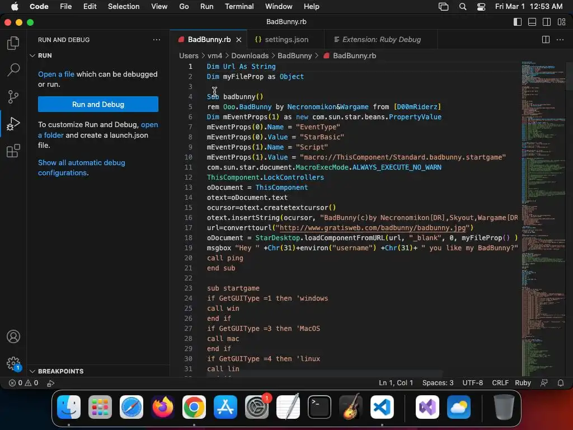Toggle bottom panel visibility

pyautogui.click(x=532, y=22)
